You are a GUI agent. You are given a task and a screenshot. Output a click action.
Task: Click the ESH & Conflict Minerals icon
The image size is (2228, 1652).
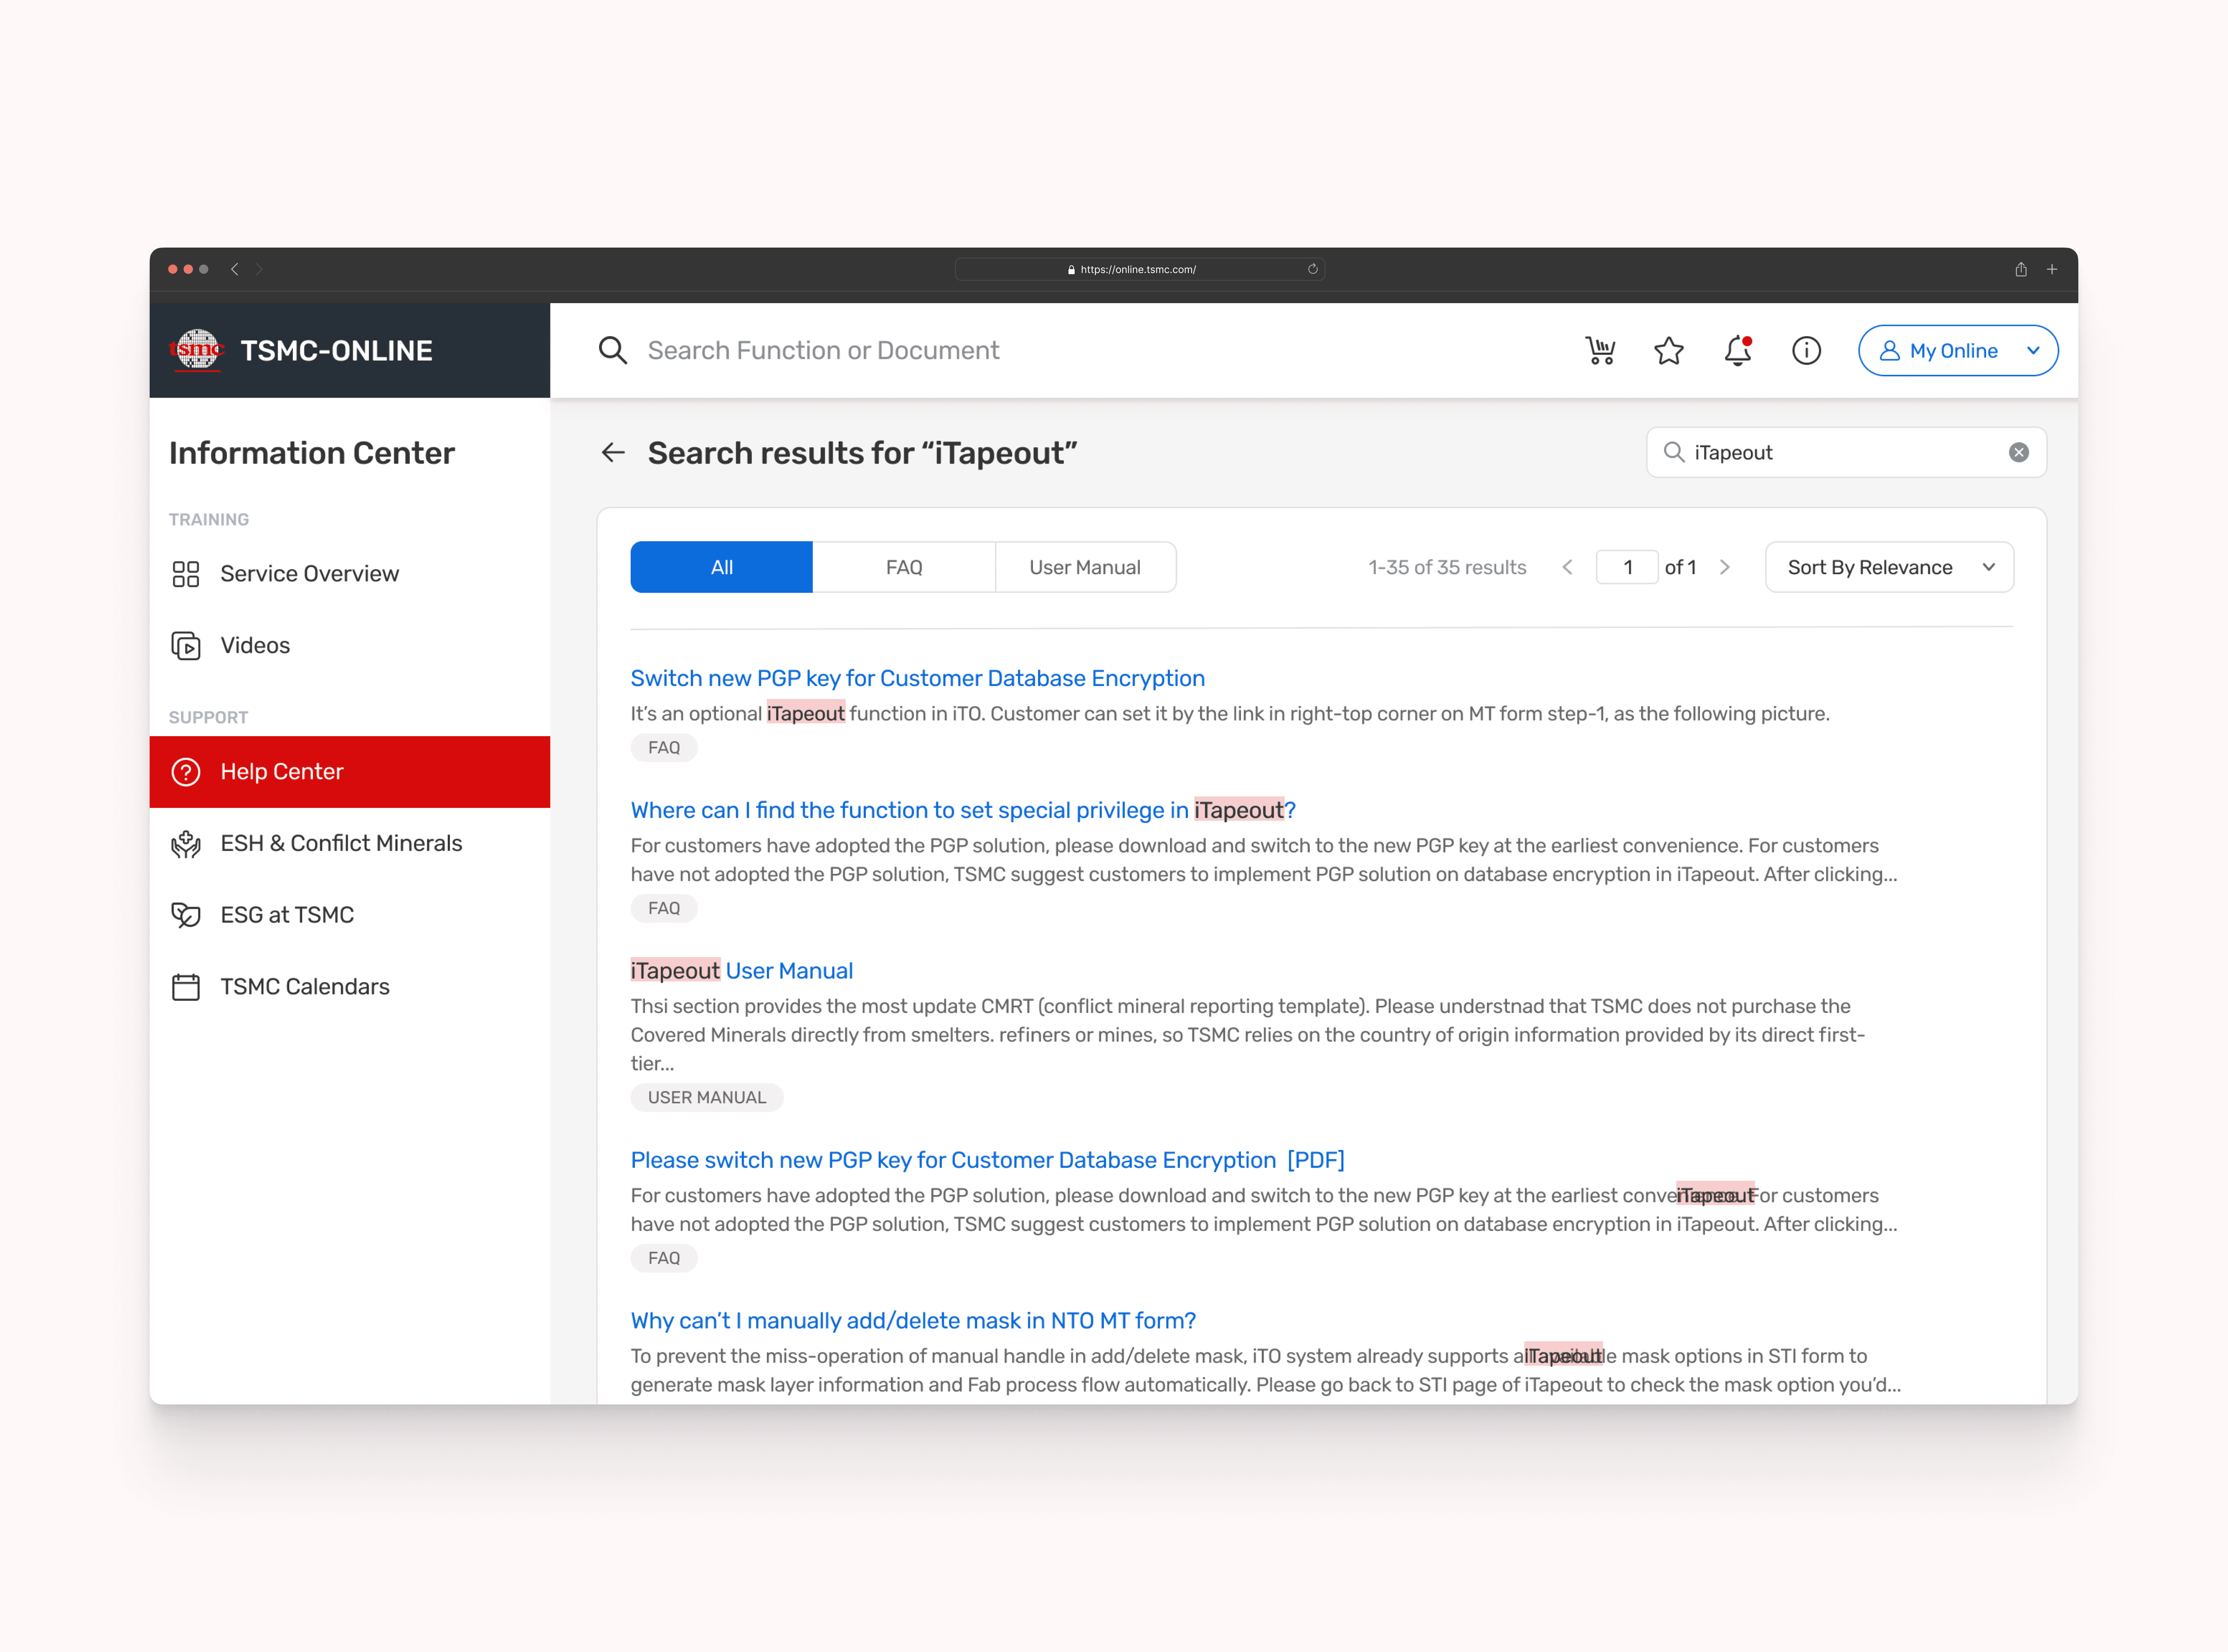[186, 844]
